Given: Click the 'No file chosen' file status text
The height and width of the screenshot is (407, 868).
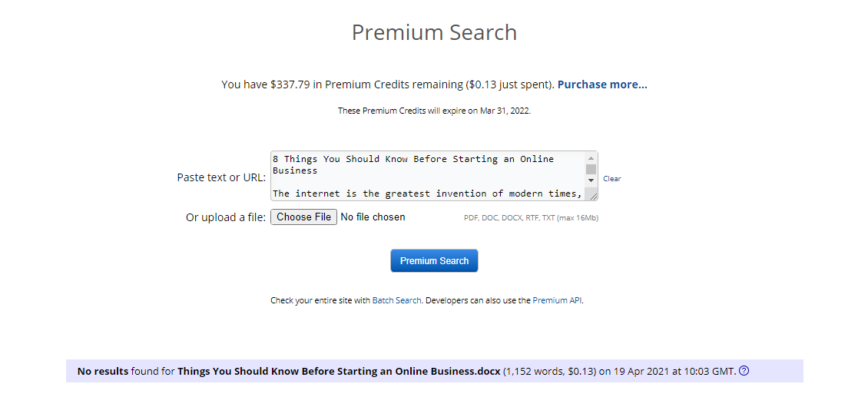Looking at the screenshot, I should [373, 217].
